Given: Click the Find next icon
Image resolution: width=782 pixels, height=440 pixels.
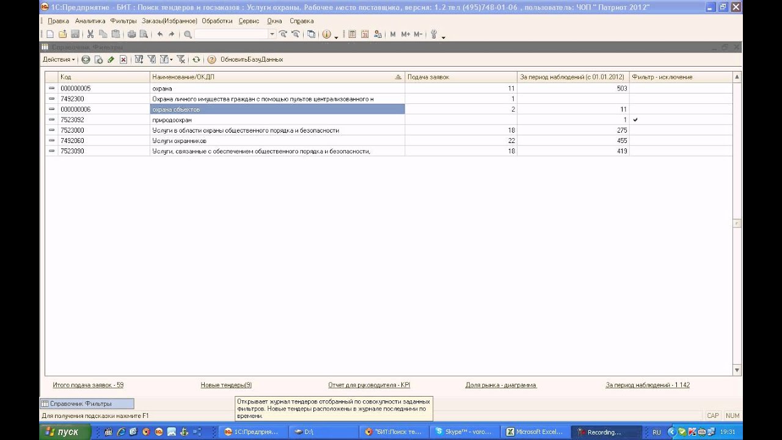Looking at the screenshot, I should pos(283,34).
